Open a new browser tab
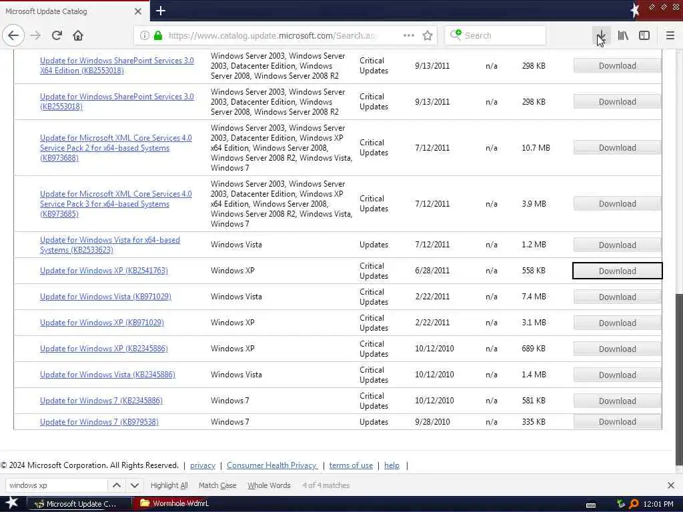This screenshot has height=512, width=683. (x=160, y=11)
